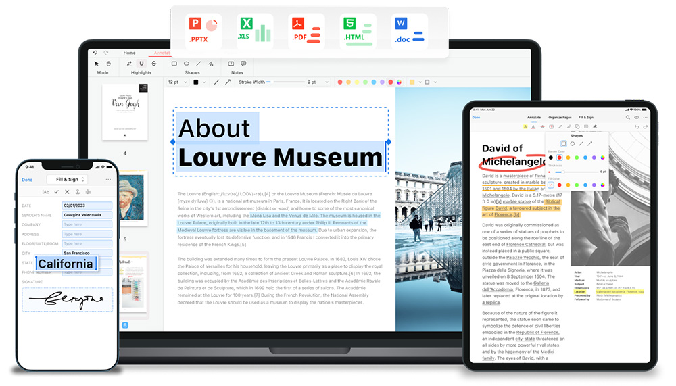The height and width of the screenshot is (386, 676).
Task: Choose the ellipse shape on laptop toolbar
Action: (x=187, y=64)
